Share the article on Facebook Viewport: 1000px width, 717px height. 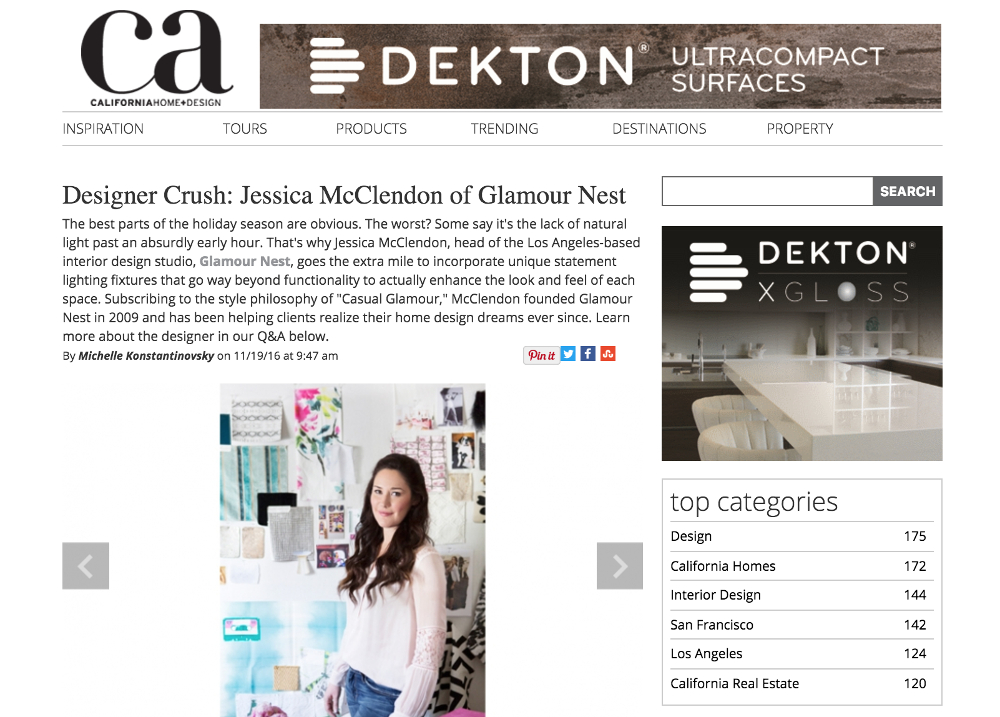pos(588,354)
